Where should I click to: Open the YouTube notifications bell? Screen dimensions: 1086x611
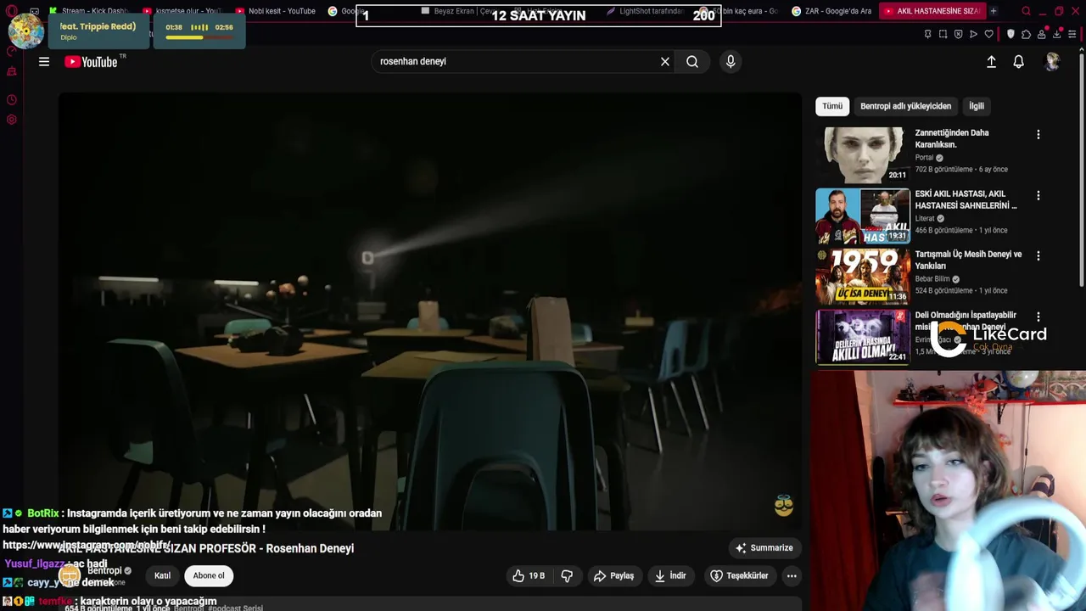[1019, 61]
